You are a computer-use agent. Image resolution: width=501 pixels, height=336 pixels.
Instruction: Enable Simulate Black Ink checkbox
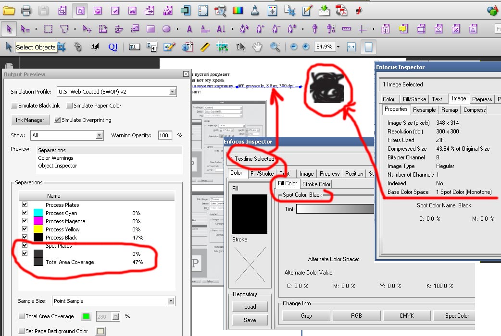[x=14, y=105]
